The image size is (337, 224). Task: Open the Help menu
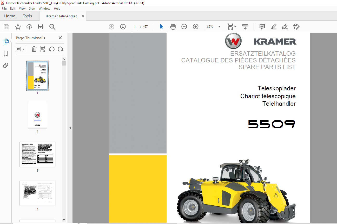57,9
